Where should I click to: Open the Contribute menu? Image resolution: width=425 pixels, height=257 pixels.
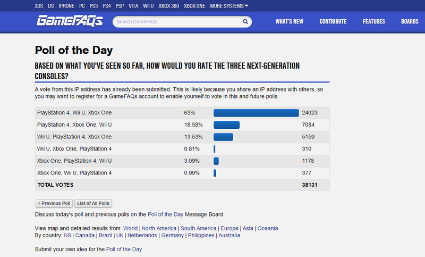coord(333,21)
